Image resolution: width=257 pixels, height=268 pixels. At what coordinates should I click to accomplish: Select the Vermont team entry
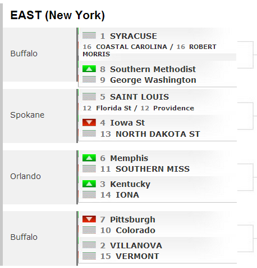pyautogui.click(x=137, y=256)
